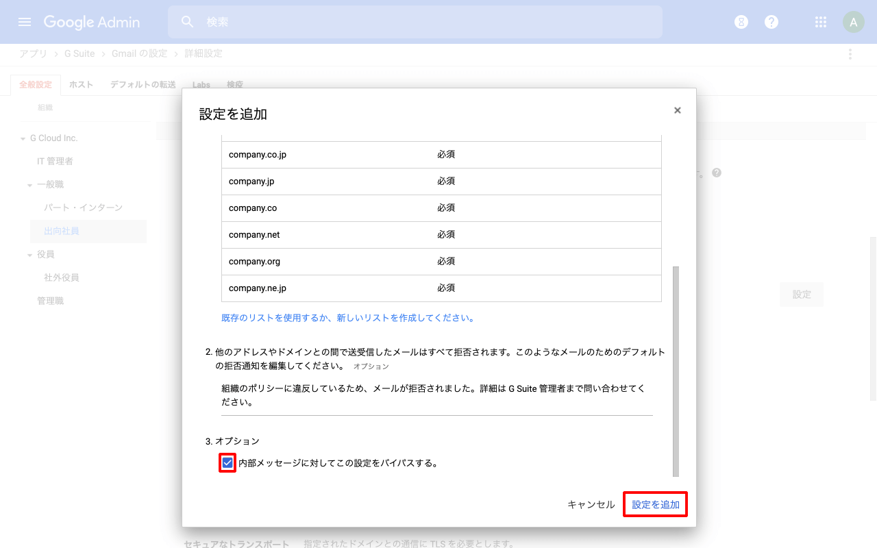Click the help icon behind the dialog
Image resolution: width=877 pixels, height=548 pixels.
pyautogui.click(x=717, y=173)
